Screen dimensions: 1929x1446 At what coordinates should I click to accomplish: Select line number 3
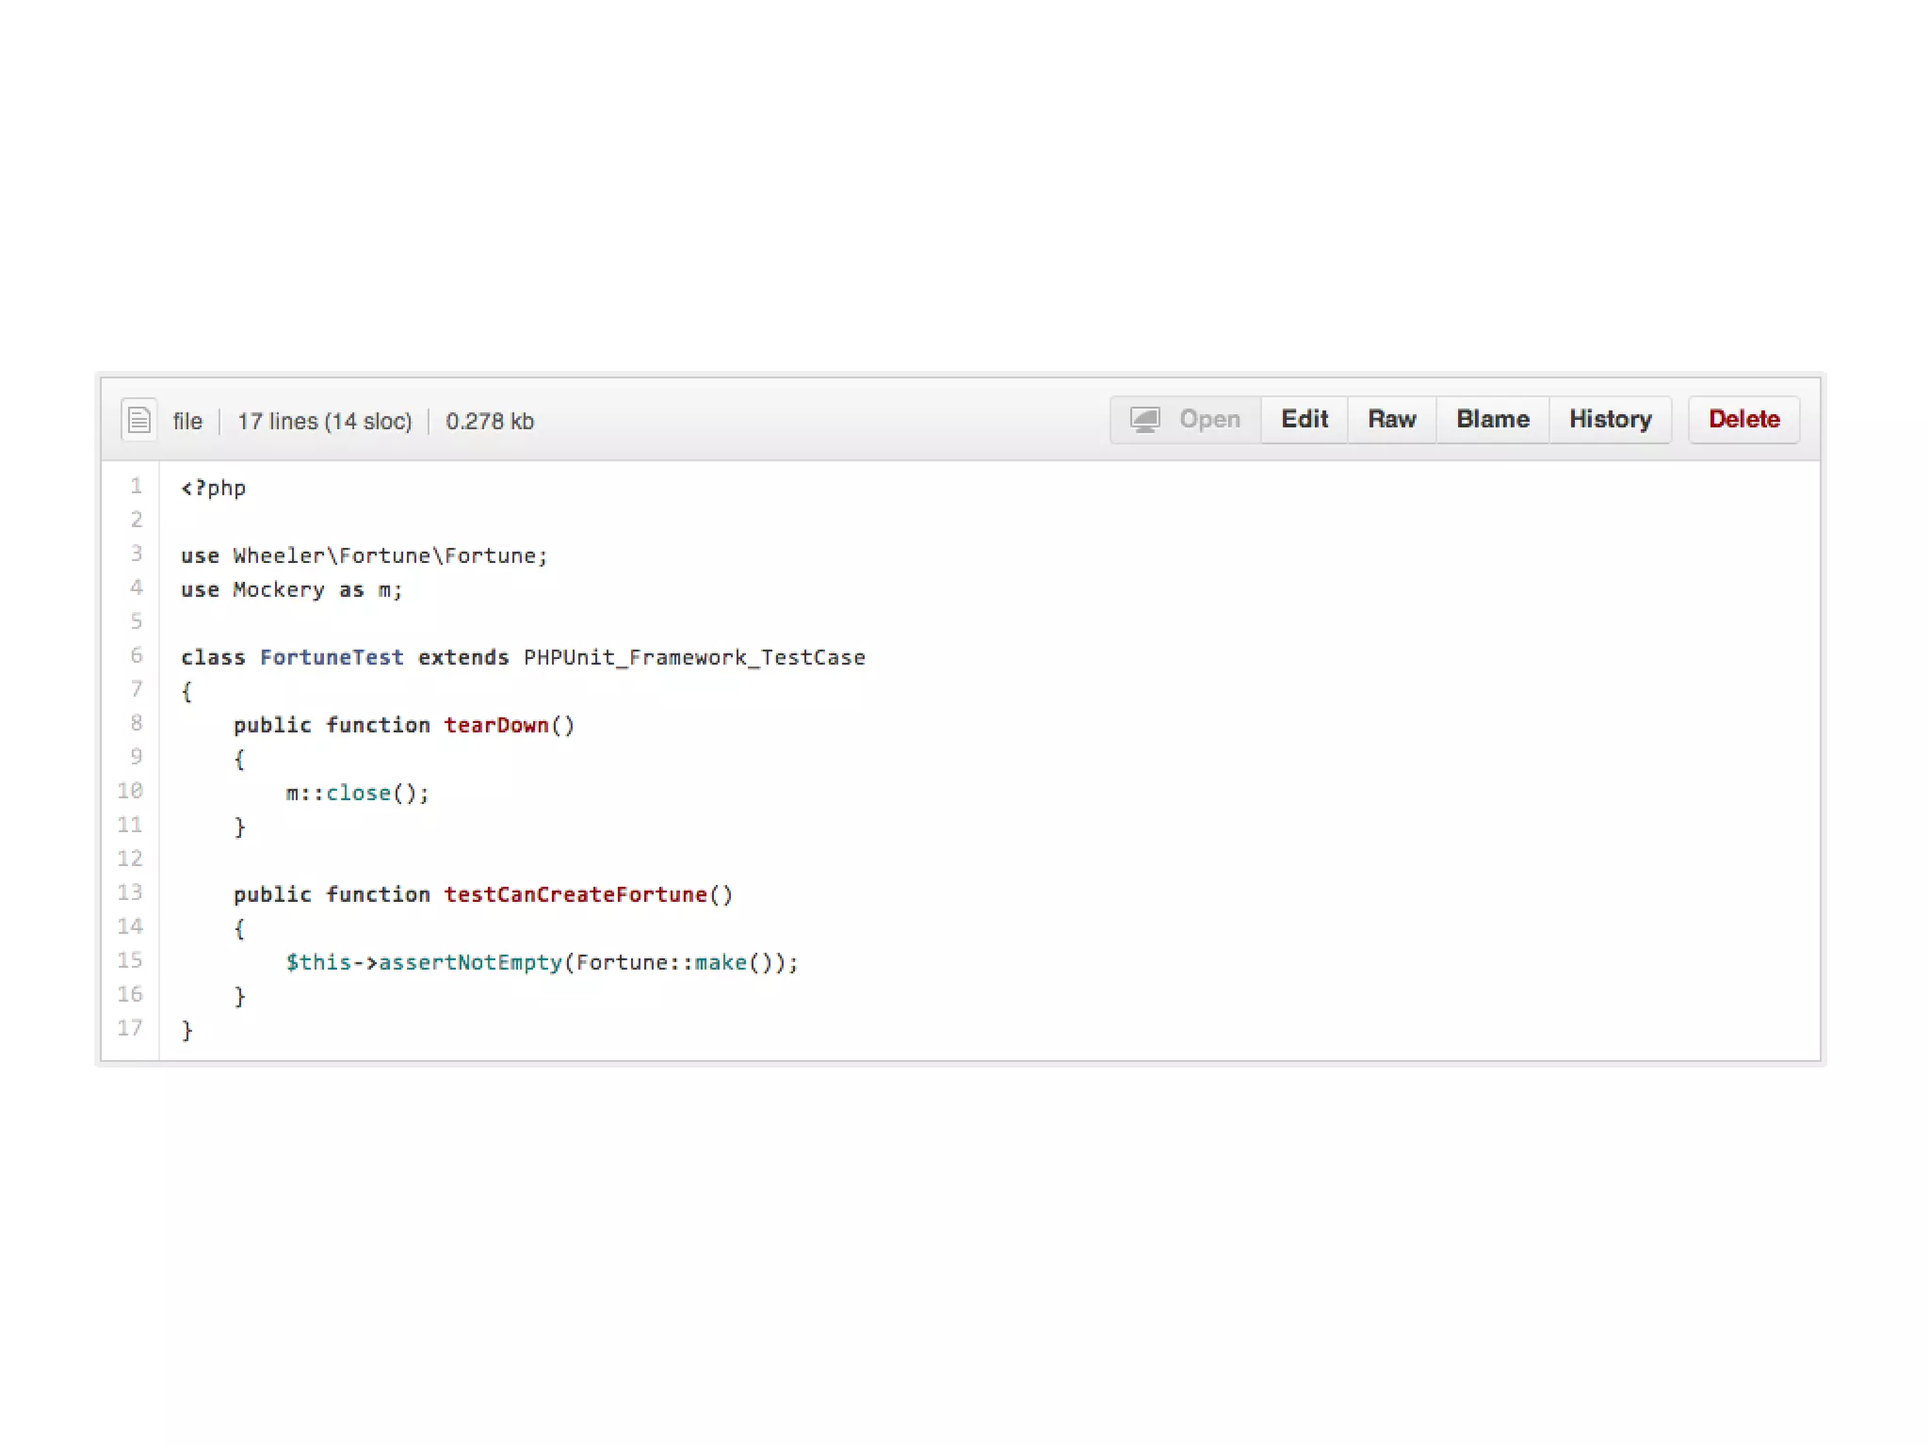[137, 554]
